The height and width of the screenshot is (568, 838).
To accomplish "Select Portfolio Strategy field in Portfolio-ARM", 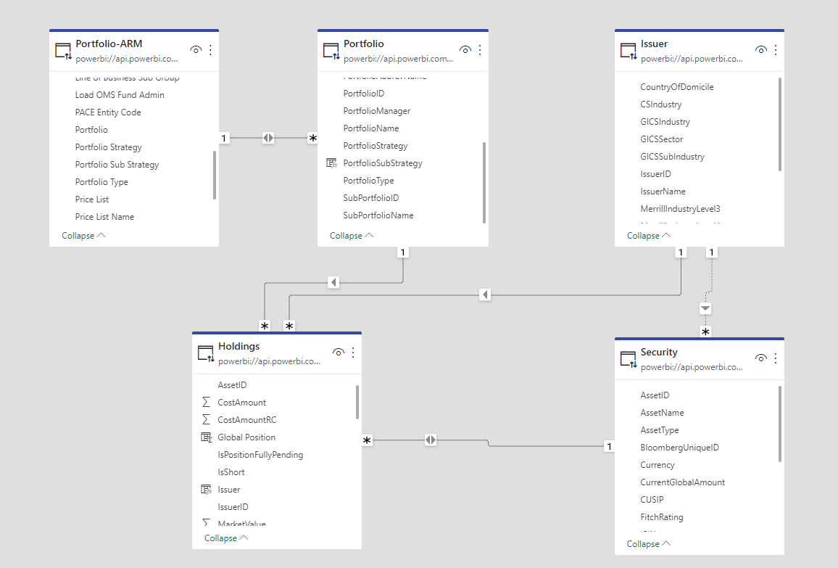I will click(109, 147).
